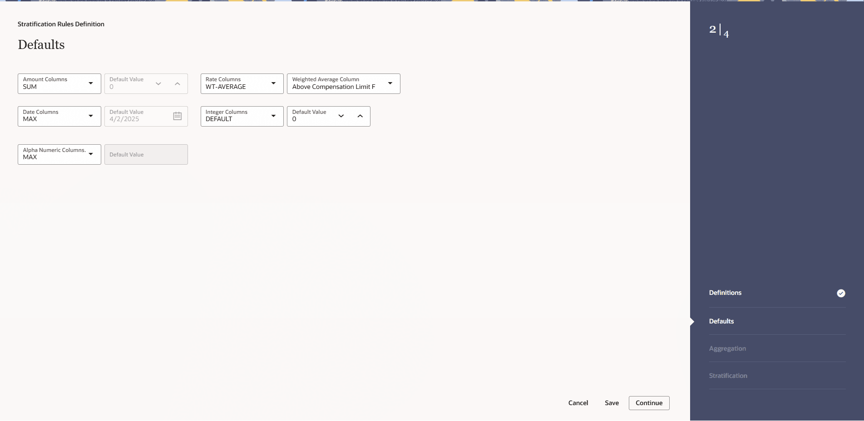Return to the Definitions step
This screenshot has height=421, width=864.
point(725,293)
